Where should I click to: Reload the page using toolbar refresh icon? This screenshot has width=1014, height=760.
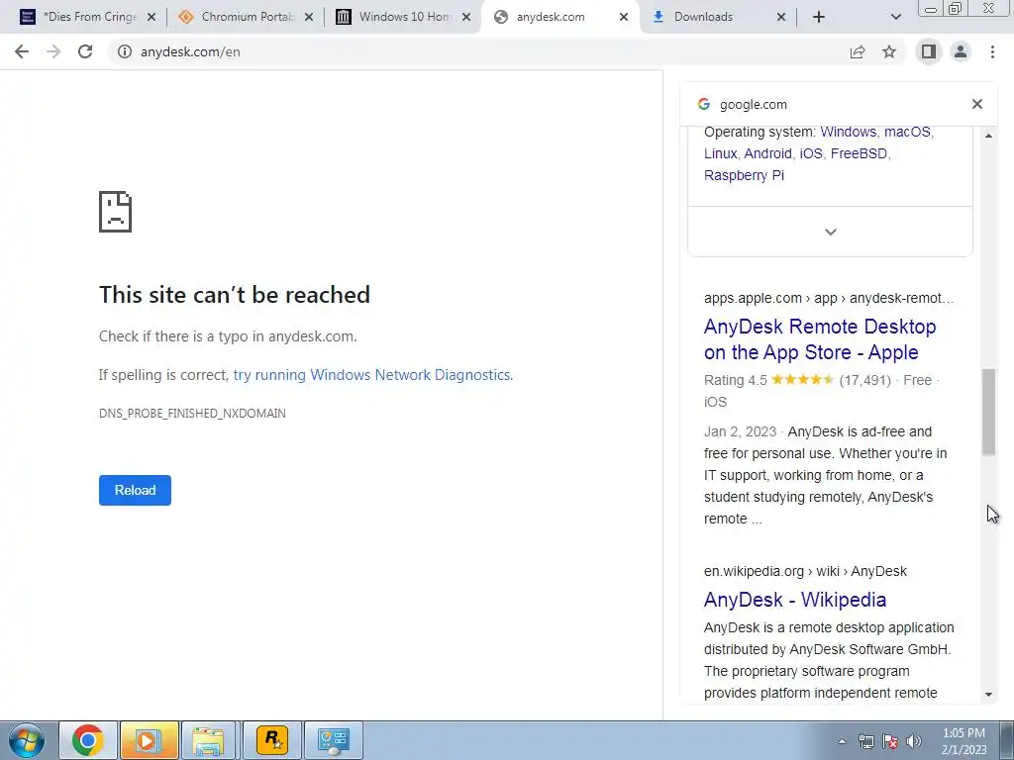[x=85, y=51]
